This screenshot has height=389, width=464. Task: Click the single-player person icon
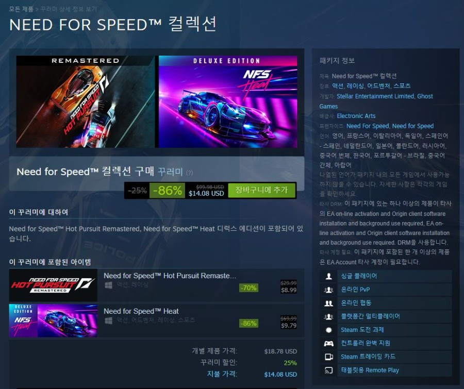tap(328, 276)
